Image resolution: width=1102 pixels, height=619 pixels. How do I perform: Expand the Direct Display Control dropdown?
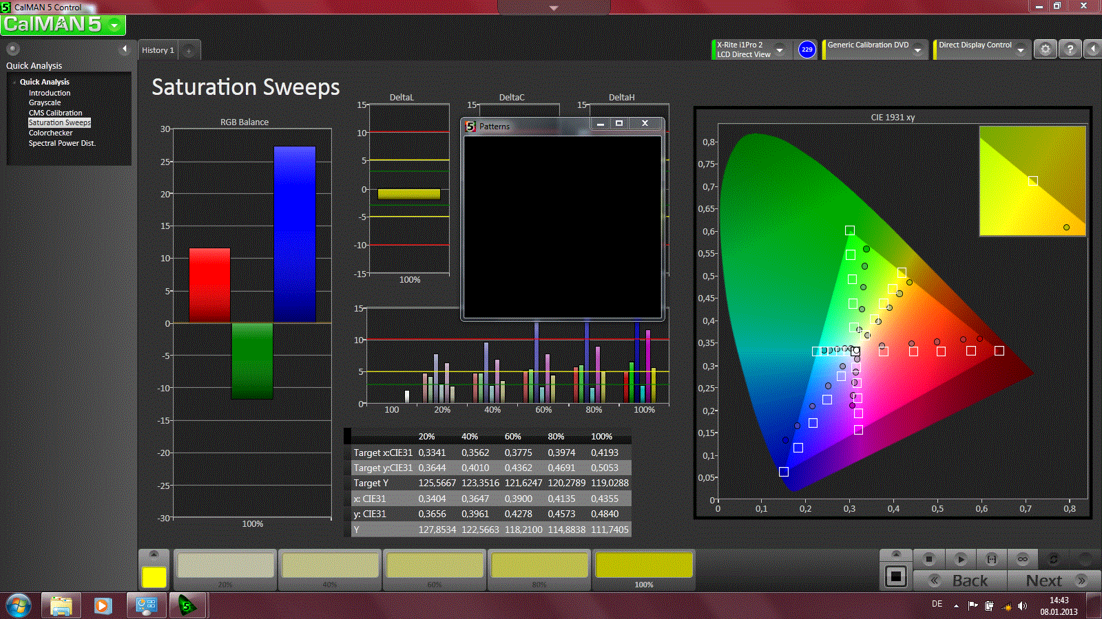point(1021,50)
